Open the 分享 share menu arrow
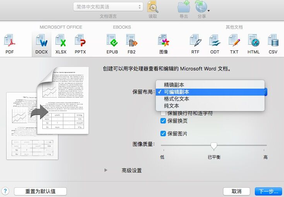This screenshot has height=197, width=284. pos(209,11)
